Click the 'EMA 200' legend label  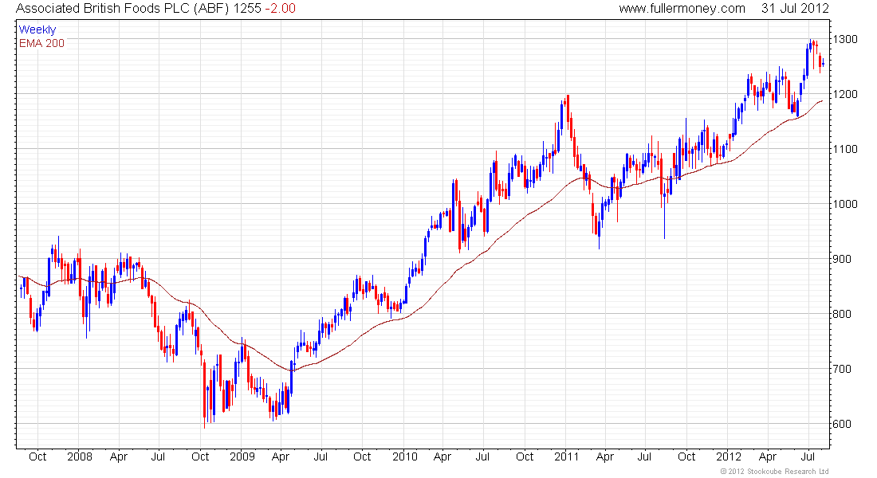click(41, 43)
